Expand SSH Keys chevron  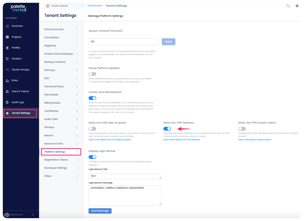click(77, 70)
